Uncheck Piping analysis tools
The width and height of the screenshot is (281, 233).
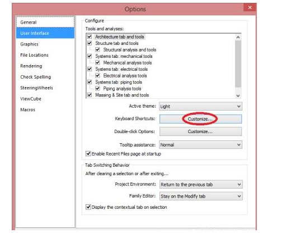97,88
